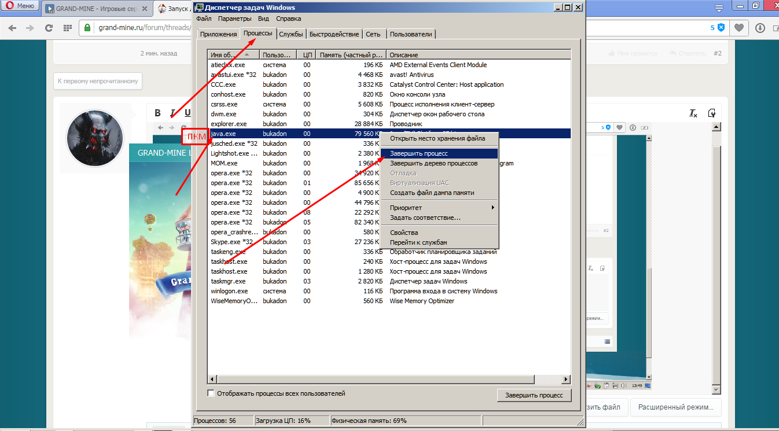Open Opera Speed Dial grid icon
Screen dimensions: 779x431
(x=68, y=28)
